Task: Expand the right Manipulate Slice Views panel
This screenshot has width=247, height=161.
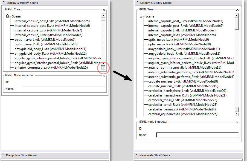Action: click(x=137, y=155)
